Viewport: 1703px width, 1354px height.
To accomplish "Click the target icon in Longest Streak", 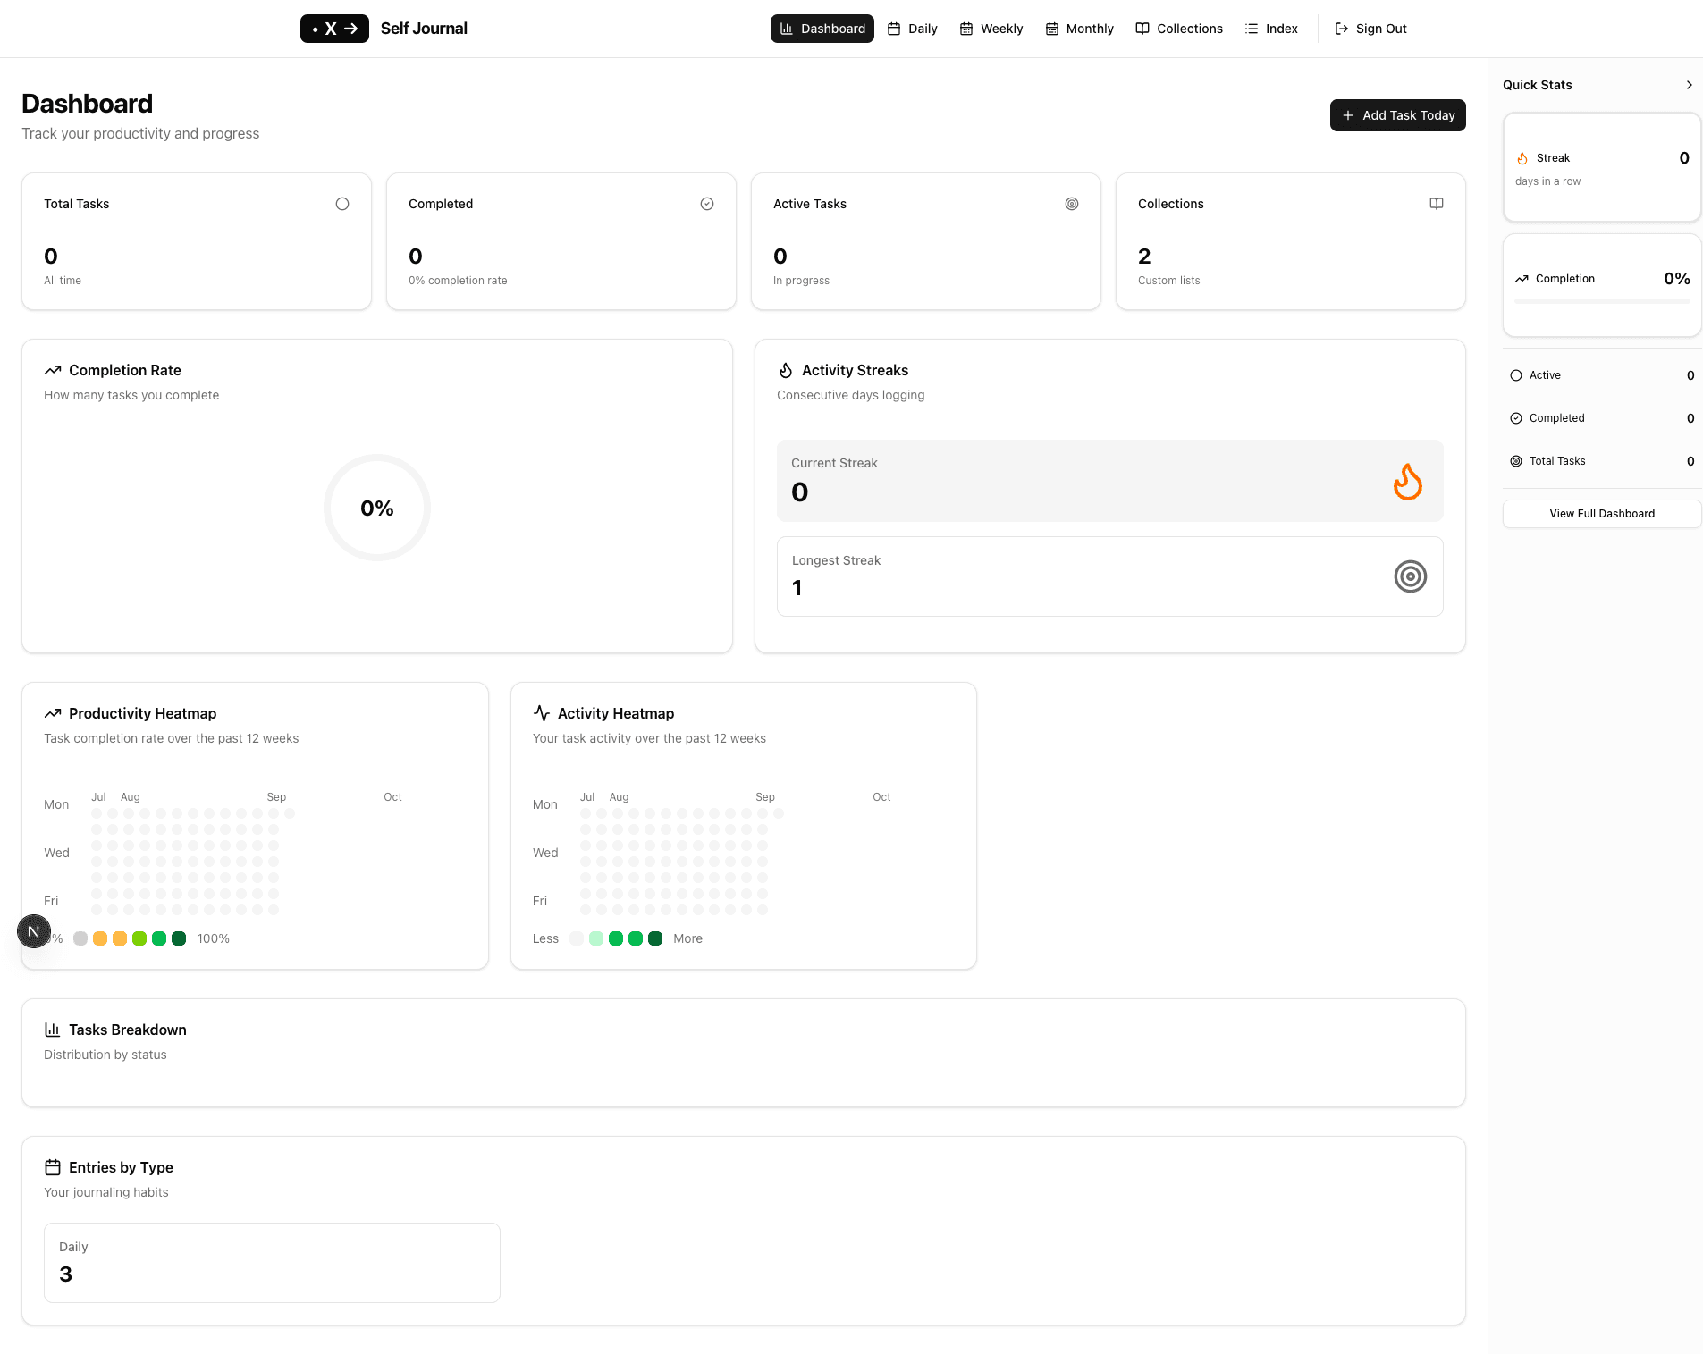I will click(x=1410, y=576).
